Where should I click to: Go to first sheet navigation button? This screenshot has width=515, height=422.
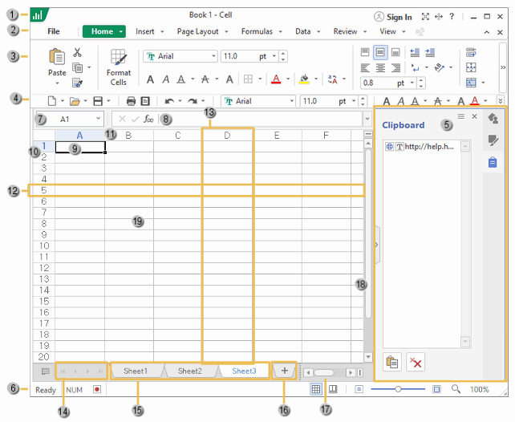(63, 371)
